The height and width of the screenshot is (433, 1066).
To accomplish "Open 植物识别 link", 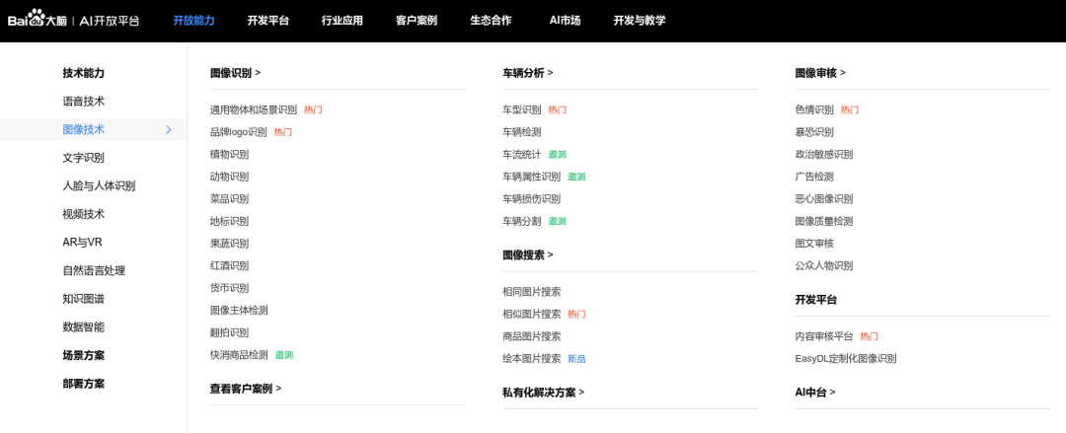I will [229, 154].
